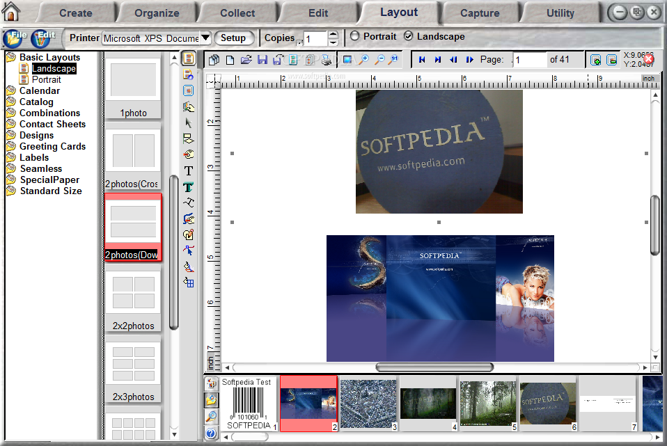Click the node edit pointer tool
This screenshot has height=446, width=667.
coord(189,251)
